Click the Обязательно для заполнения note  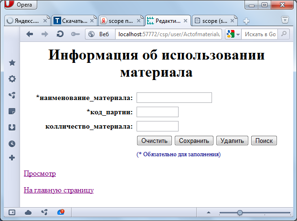[x=179, y=154]
